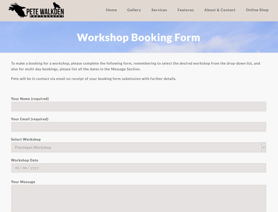Click the 'Your Name (required)' label

[30, 99]
